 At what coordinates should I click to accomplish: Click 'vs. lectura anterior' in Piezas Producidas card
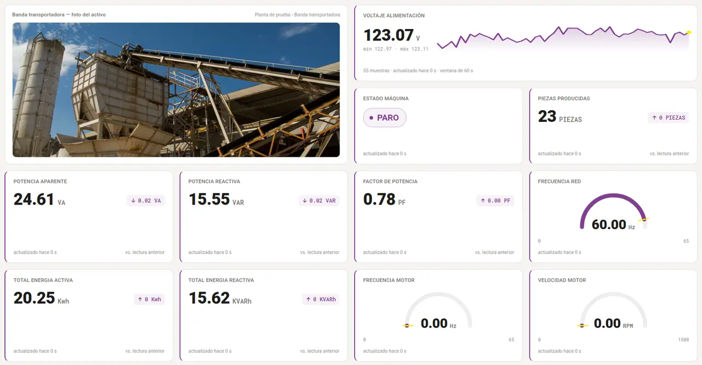(x=669, y=154)
